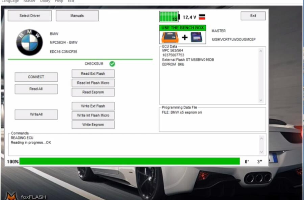Image resolution: width=304 pixels, height=200 pixels.
Task: Click the IUSIKVCRTFLWDOUGMCEP code text
Action: point(234,40)
